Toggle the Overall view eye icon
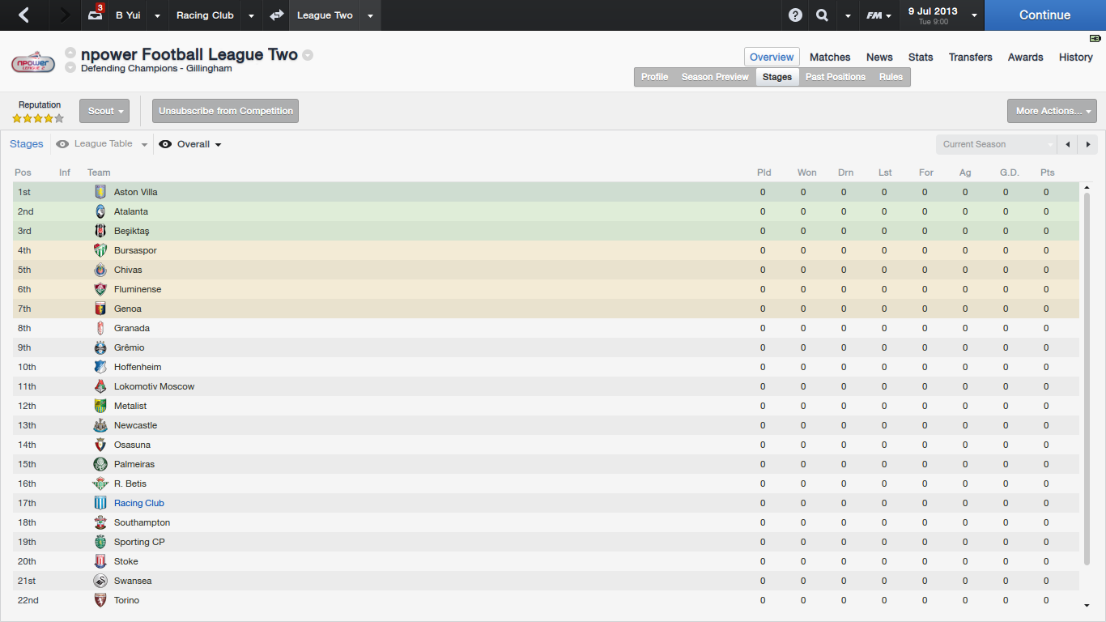1106x622 pixels. (x=165, y=144)
